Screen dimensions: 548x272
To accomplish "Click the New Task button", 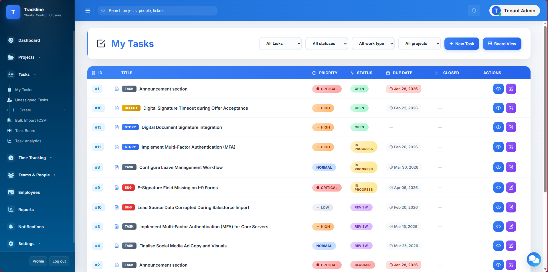I will click(x=462, y=44).
